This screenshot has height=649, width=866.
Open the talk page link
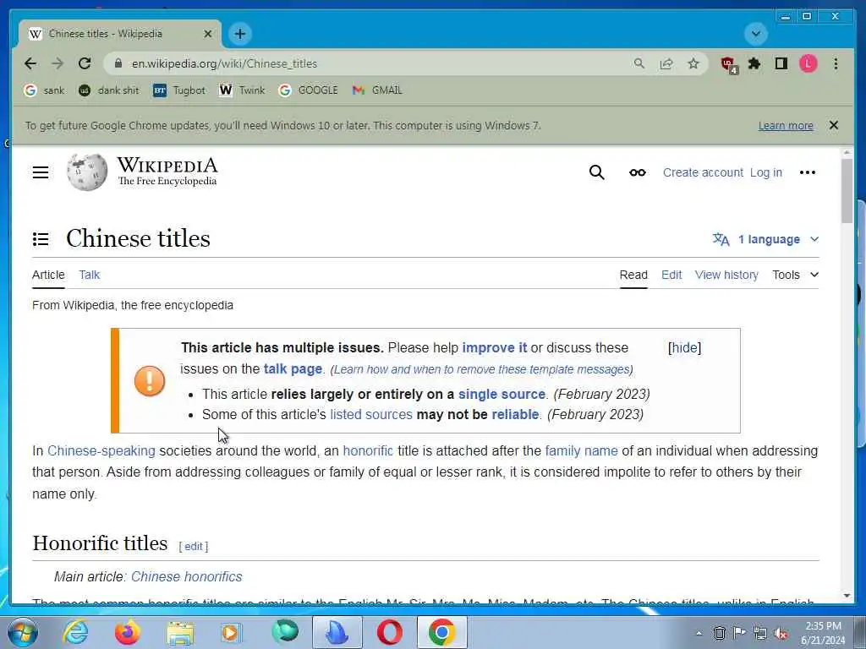click(x=293, y=368)
